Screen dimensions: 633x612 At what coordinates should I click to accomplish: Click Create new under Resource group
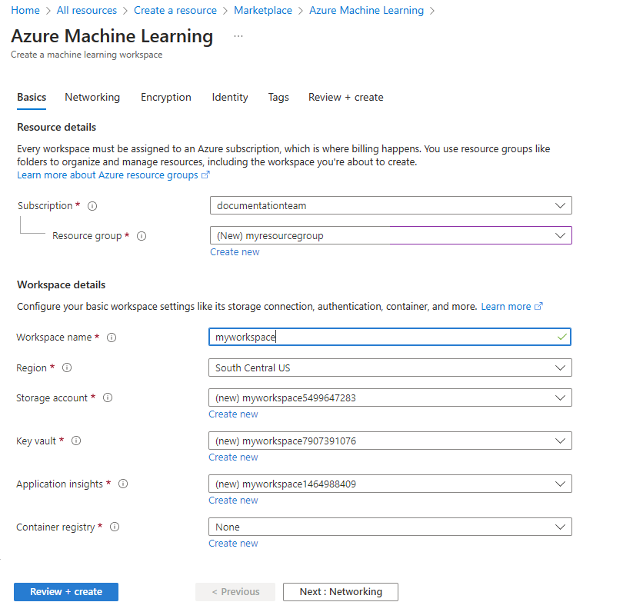(235, 251)
